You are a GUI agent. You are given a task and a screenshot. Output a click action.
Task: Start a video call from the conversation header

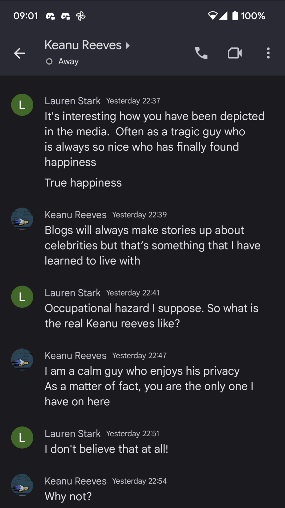[235, 53]
